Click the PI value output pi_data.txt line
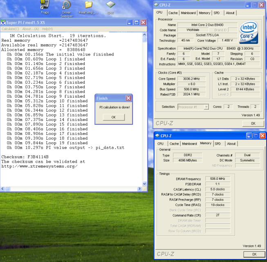 click(65, 148)
